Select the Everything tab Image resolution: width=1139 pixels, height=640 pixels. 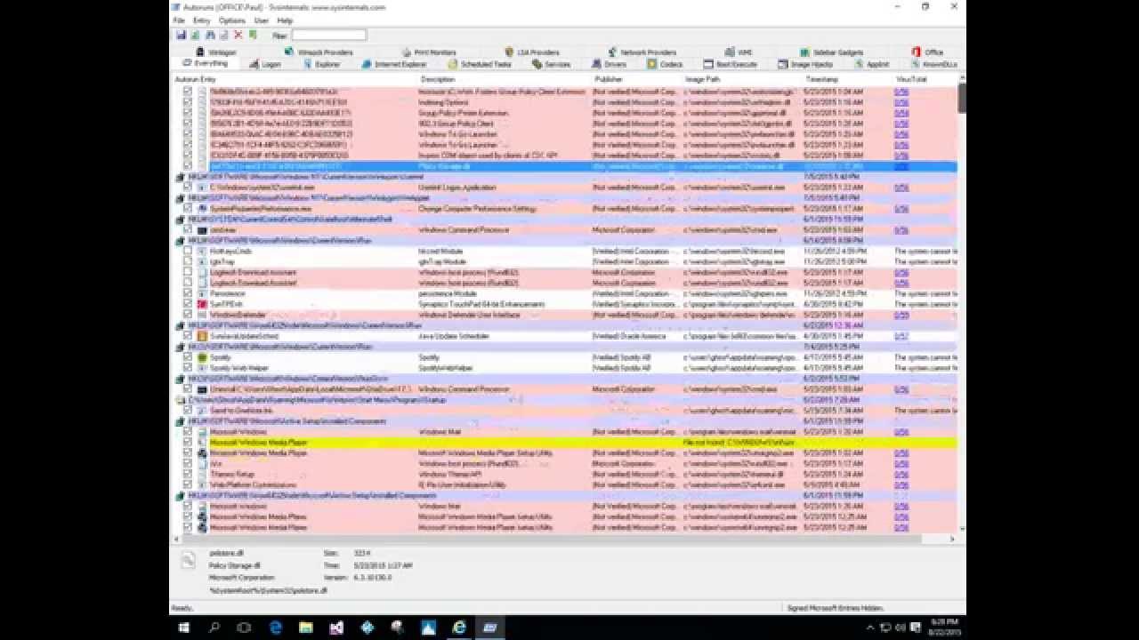point(205,64)
